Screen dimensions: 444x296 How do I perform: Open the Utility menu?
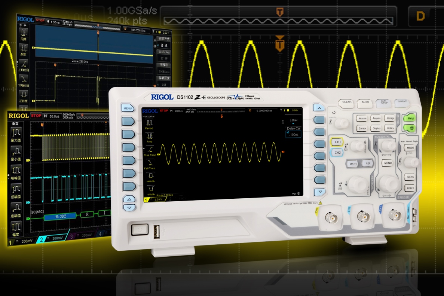click(x=390, y=128)
